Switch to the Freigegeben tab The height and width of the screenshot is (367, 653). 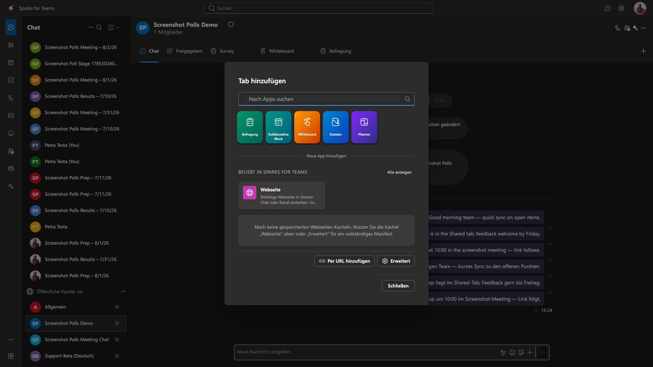[185, 51]
